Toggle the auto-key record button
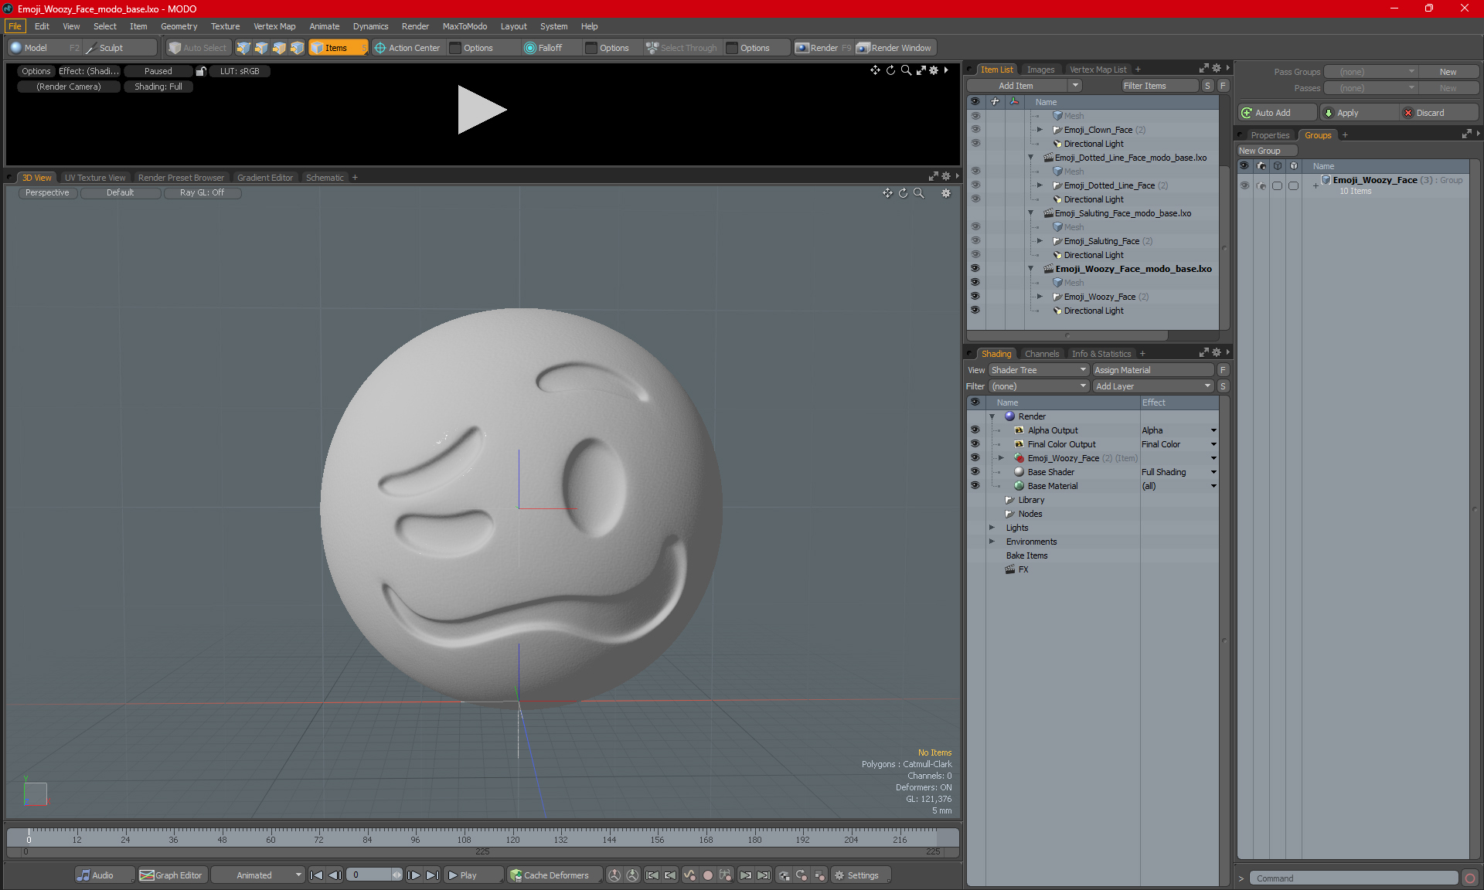 point(707,875)
